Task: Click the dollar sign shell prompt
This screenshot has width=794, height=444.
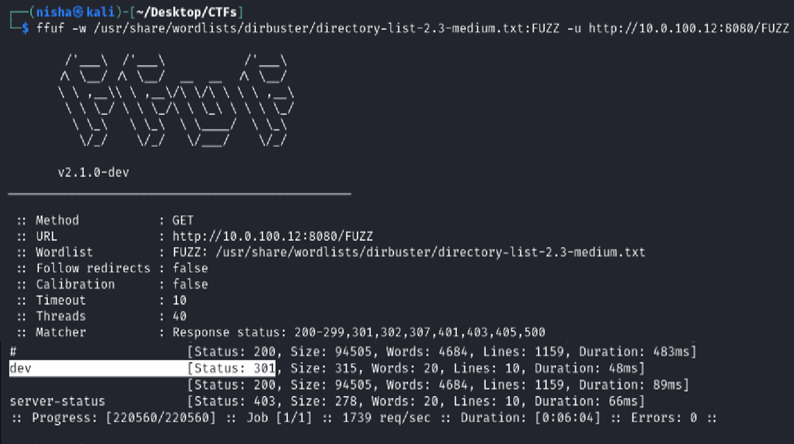Action: [25, 28]
